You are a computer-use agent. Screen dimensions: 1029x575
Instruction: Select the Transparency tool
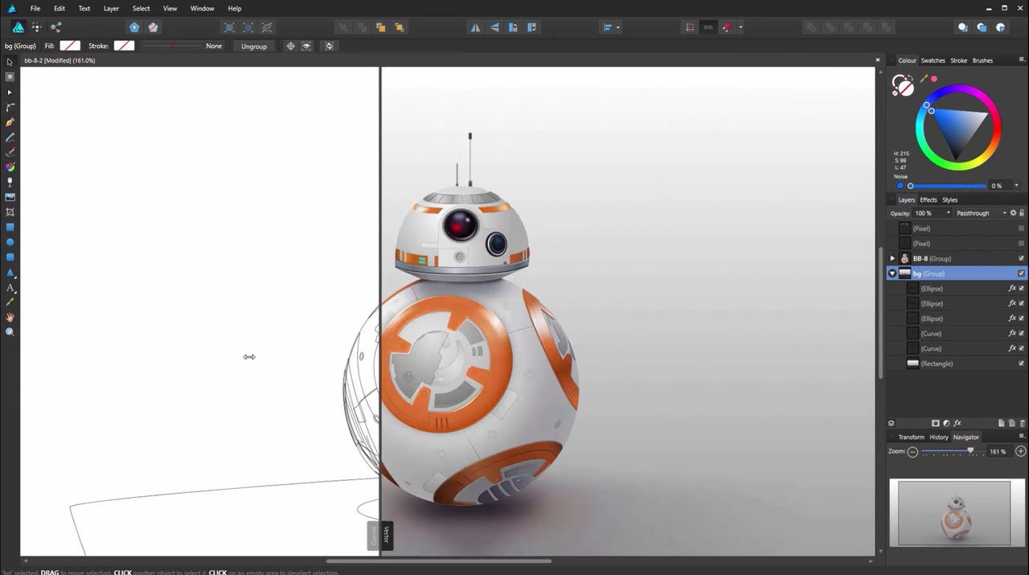(x=10, y=182)
